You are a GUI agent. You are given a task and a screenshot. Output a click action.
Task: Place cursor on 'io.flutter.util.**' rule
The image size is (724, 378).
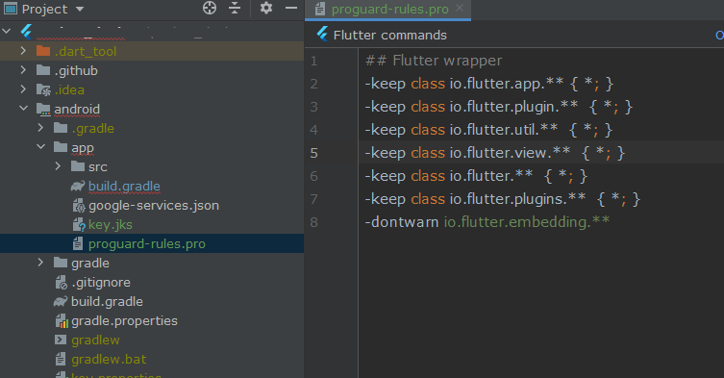pos(504,130)
